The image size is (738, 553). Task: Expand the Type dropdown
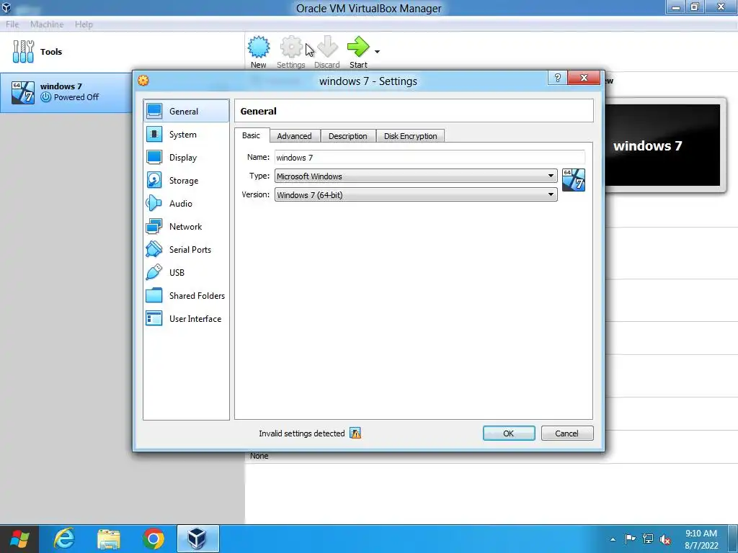551,176
